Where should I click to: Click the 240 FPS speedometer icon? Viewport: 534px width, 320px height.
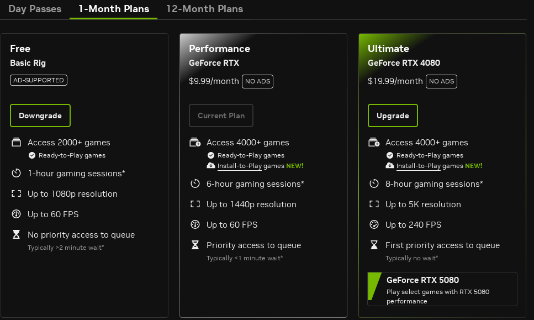[374, 225]
